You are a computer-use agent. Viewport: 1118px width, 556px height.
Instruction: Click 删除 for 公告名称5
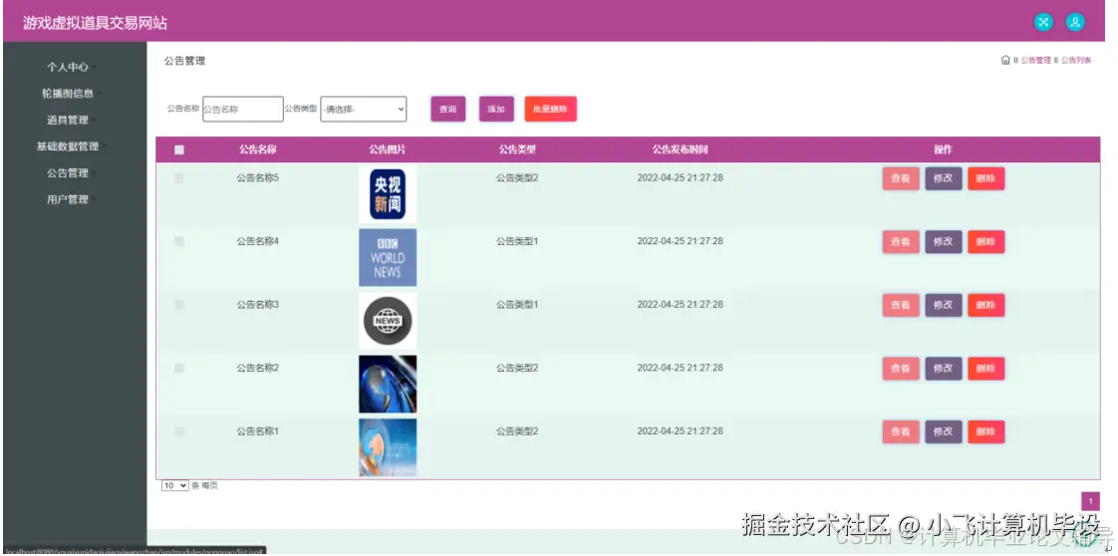coord(986,178)
